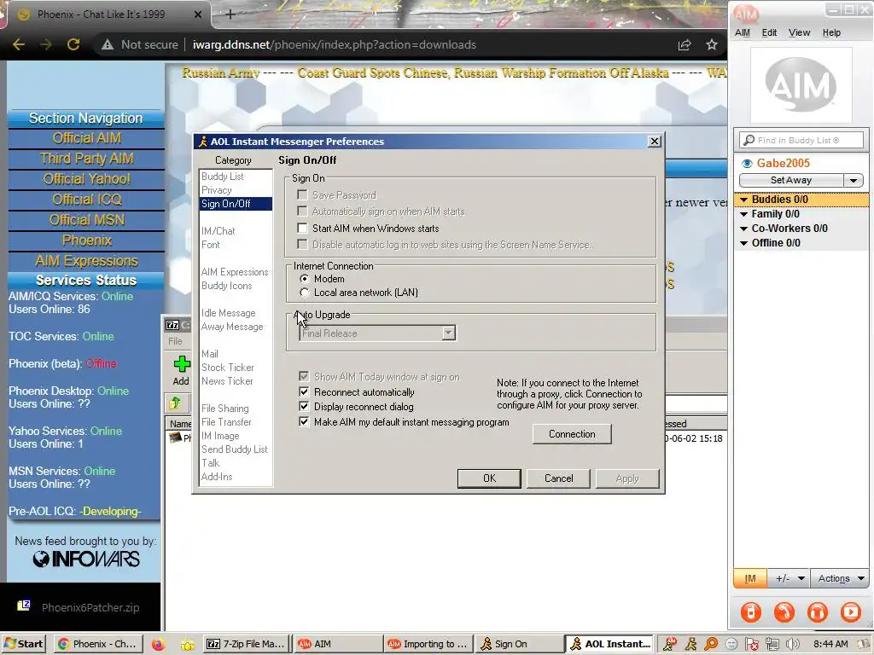Click the share icon in address bar
Screen dimensions: 874x655
tap(685, 44)
